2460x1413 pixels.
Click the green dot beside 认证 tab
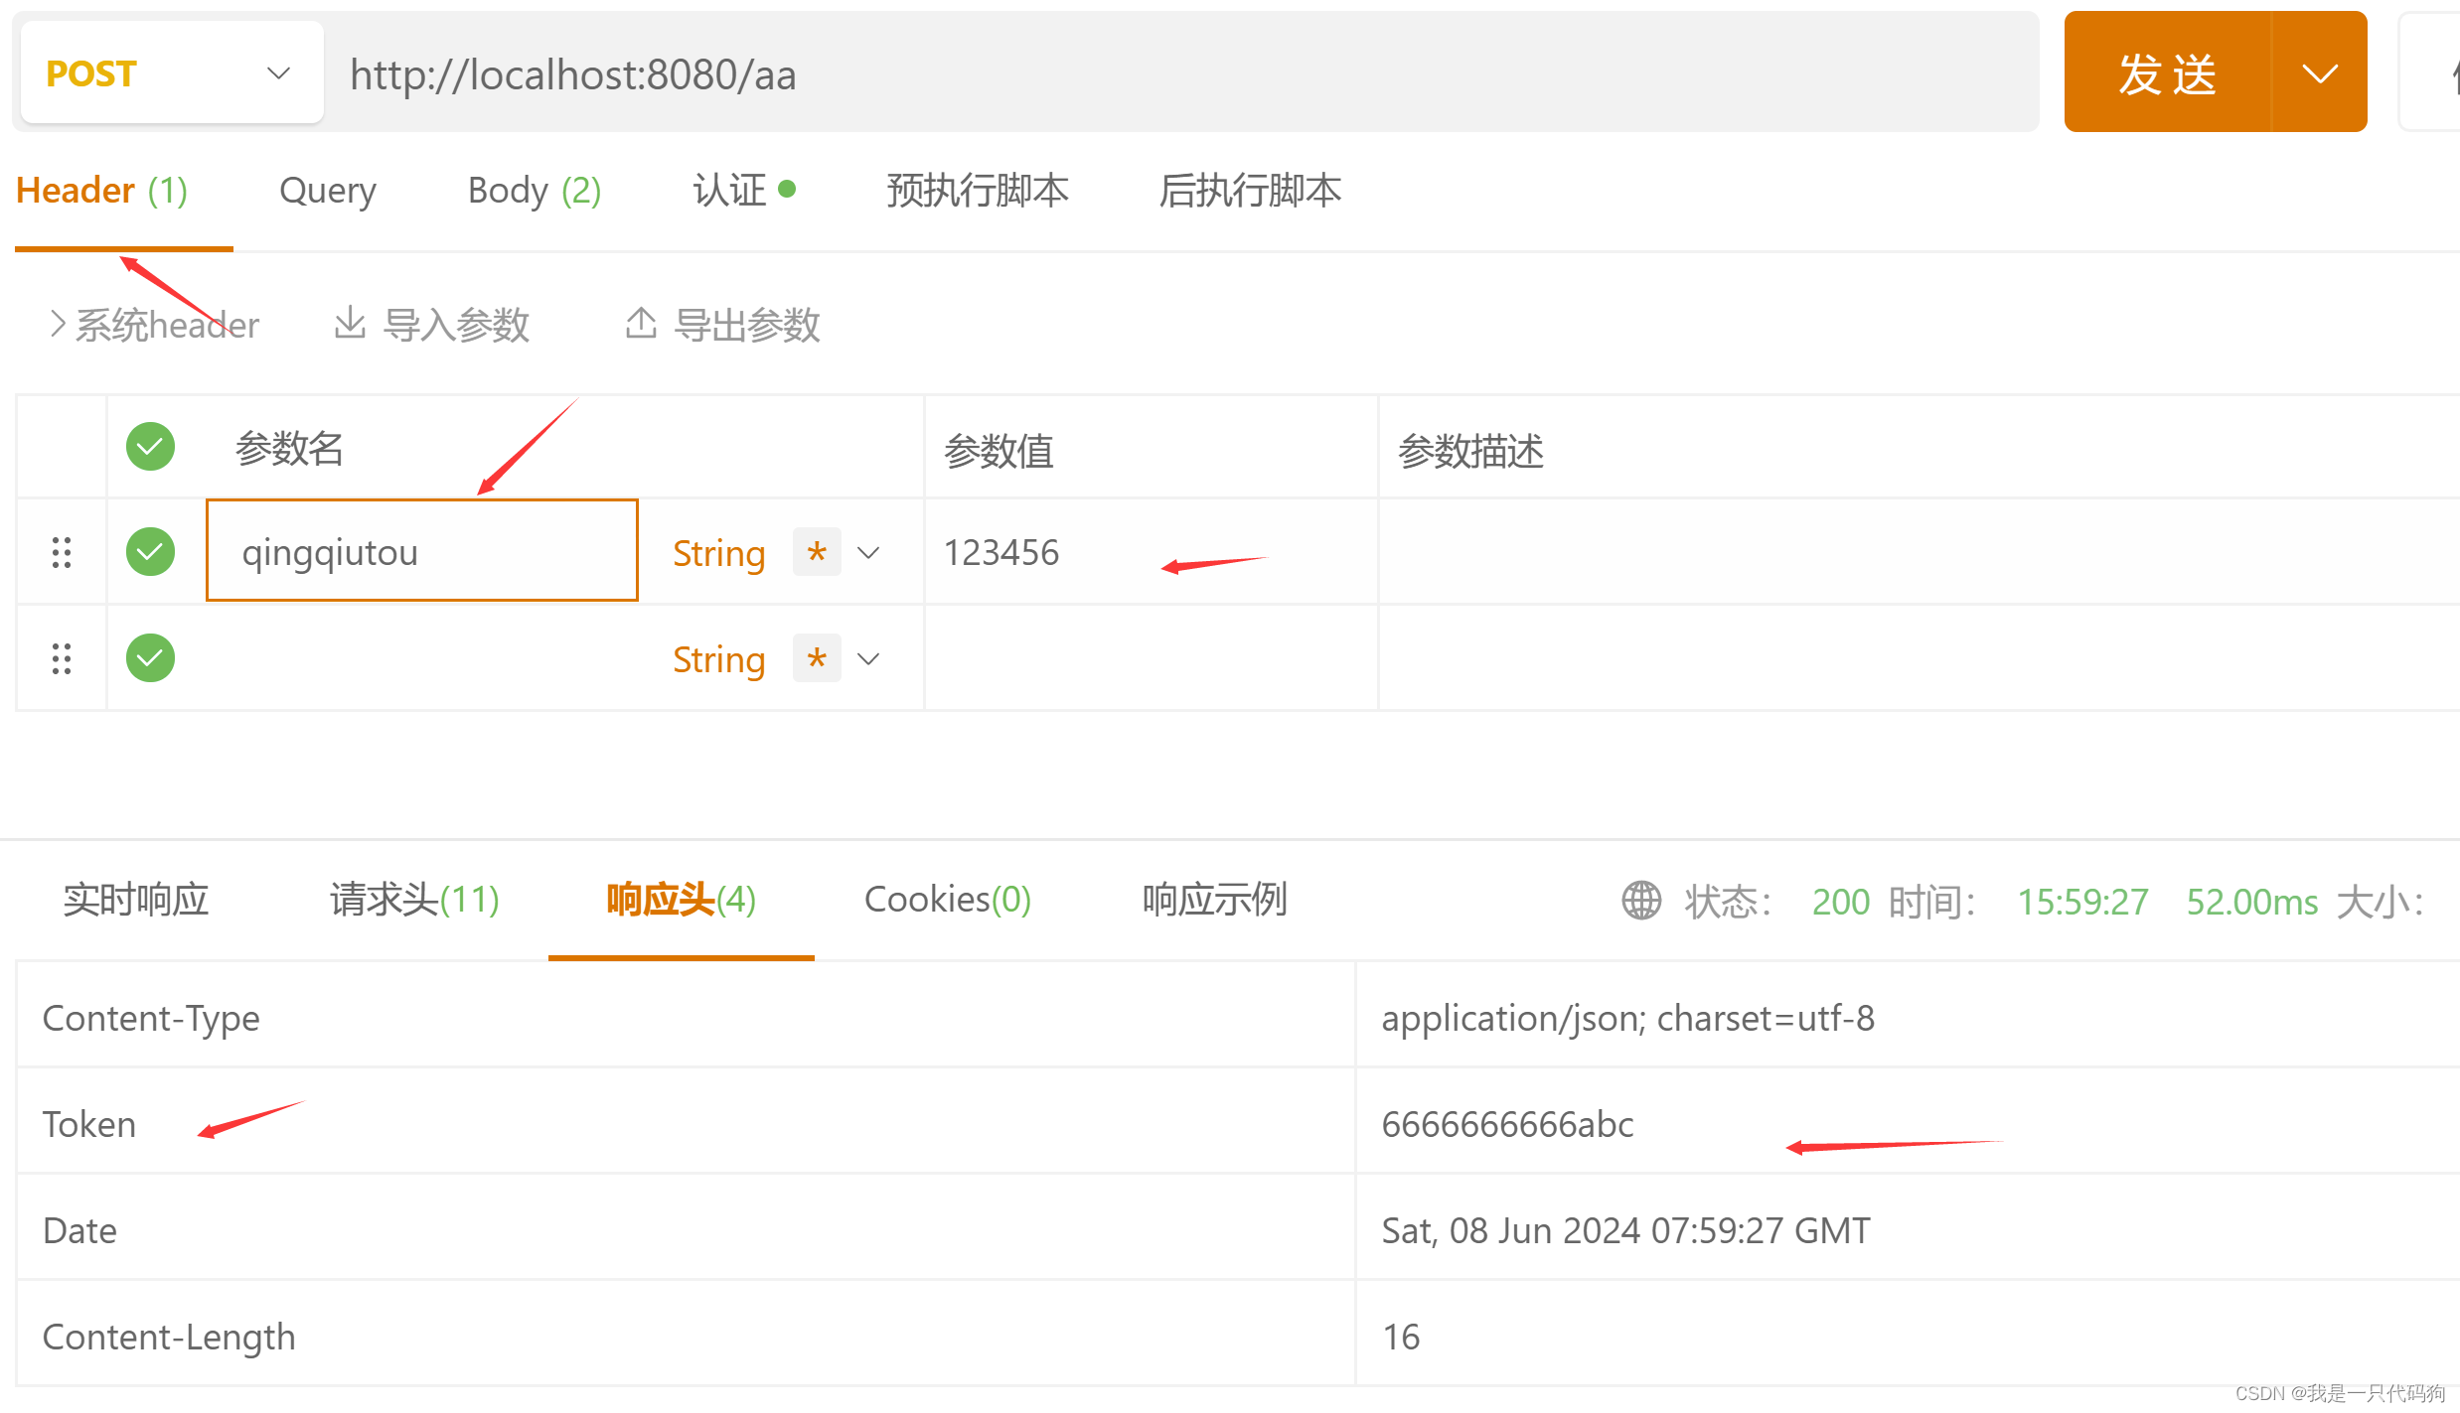[789, 189]
